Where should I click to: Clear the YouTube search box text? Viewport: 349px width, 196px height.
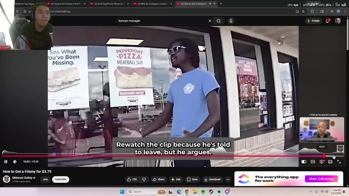(210, 21)
